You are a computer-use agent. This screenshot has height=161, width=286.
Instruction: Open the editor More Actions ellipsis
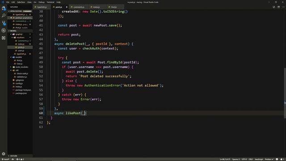pos(283,7)
